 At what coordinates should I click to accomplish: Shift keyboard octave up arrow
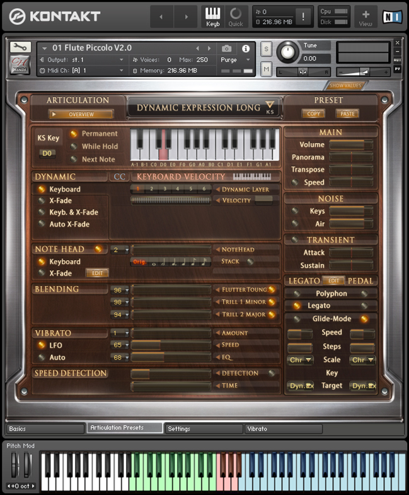[x=33, y=486]
